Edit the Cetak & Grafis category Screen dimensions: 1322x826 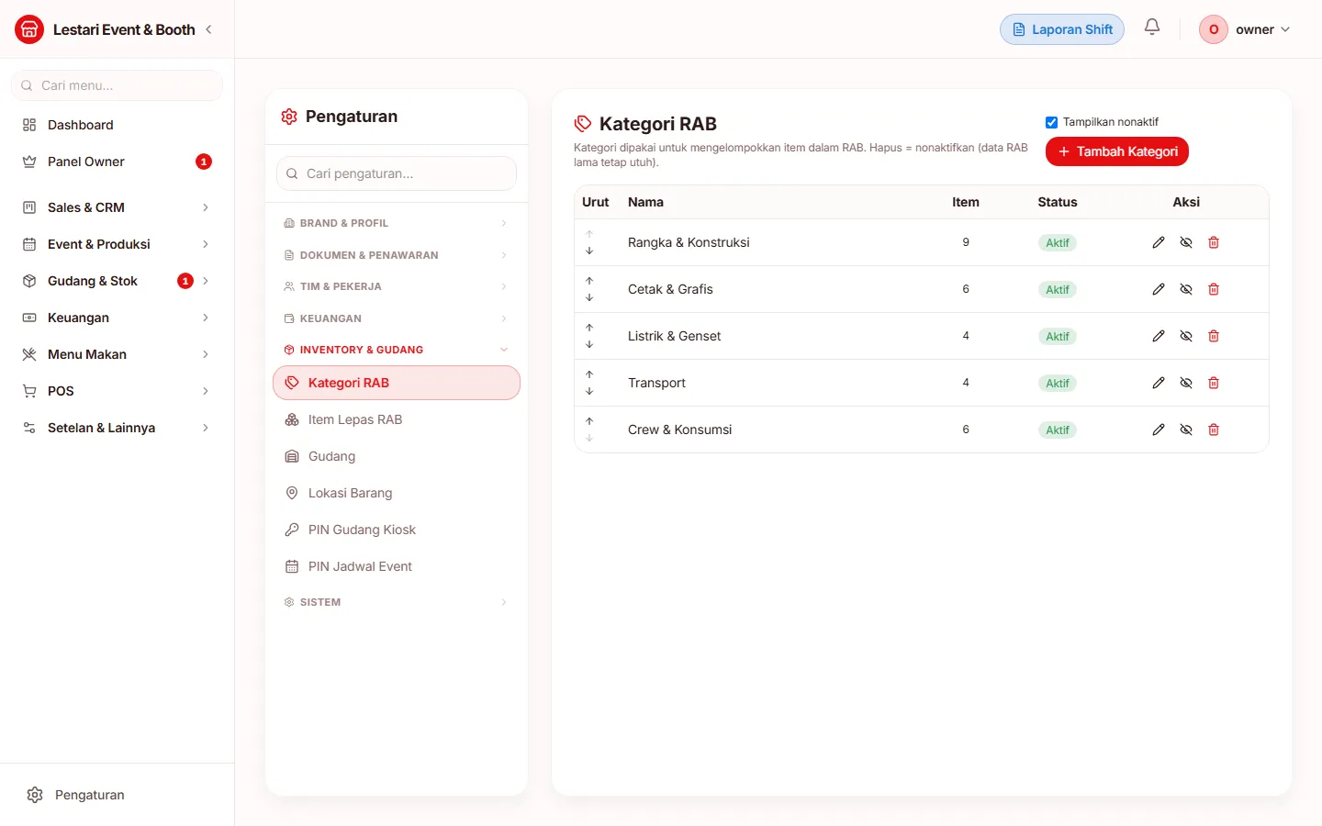pos(1159,289)
